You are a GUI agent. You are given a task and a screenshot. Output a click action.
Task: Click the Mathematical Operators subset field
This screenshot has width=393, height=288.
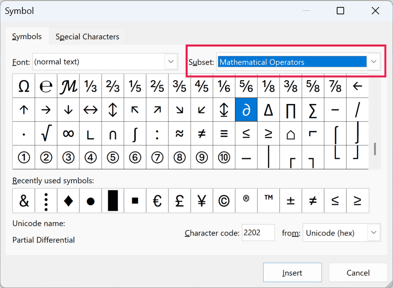coord(292,61)
